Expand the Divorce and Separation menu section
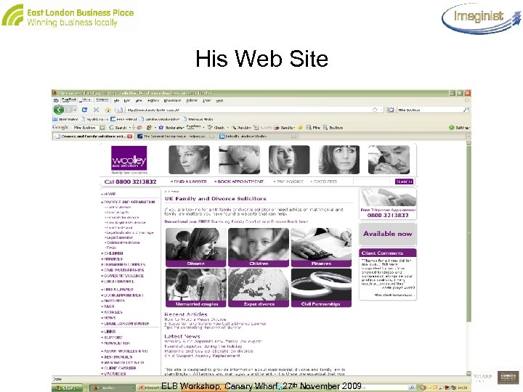523x392 pixels. coord(129,202)
